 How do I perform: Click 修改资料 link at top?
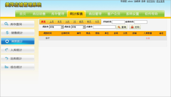point(151,1)
